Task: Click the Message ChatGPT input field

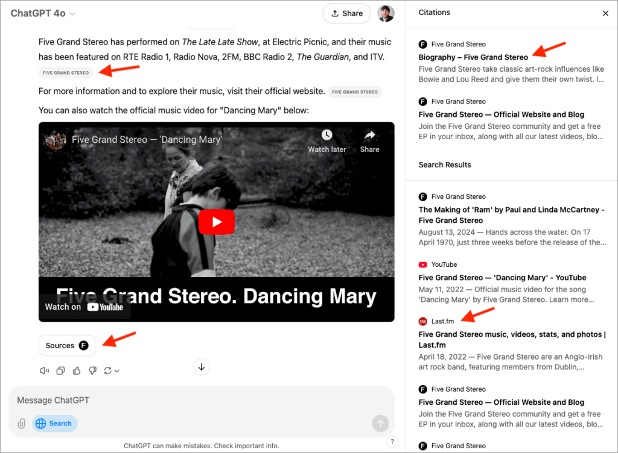Action: point(201,401)
